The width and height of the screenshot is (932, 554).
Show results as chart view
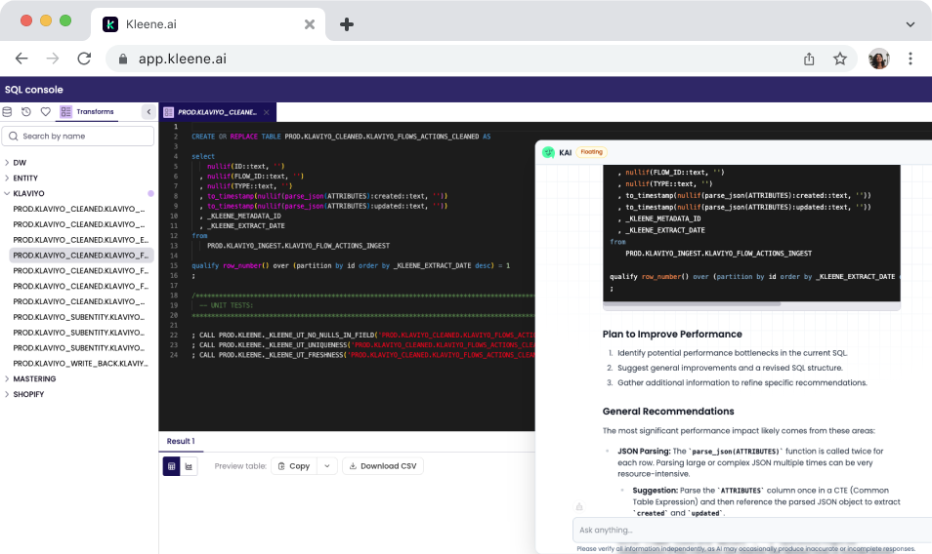(x=189, y=466)
